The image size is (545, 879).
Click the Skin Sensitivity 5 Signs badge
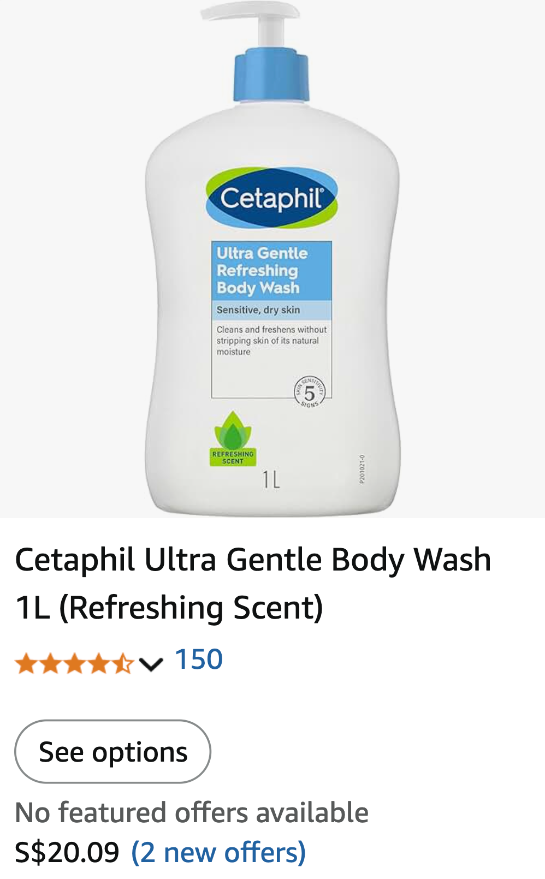(x=310, y=392)
